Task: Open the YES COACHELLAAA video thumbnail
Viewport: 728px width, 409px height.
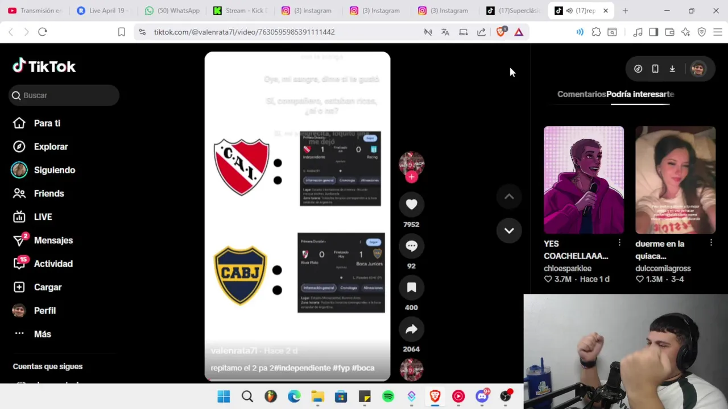Action: pos(584,180)
